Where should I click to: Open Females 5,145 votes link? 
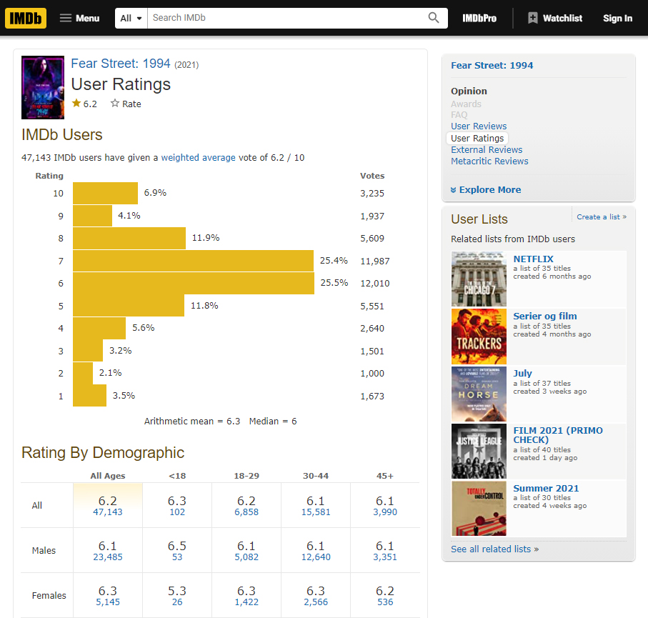click(108, 602)
